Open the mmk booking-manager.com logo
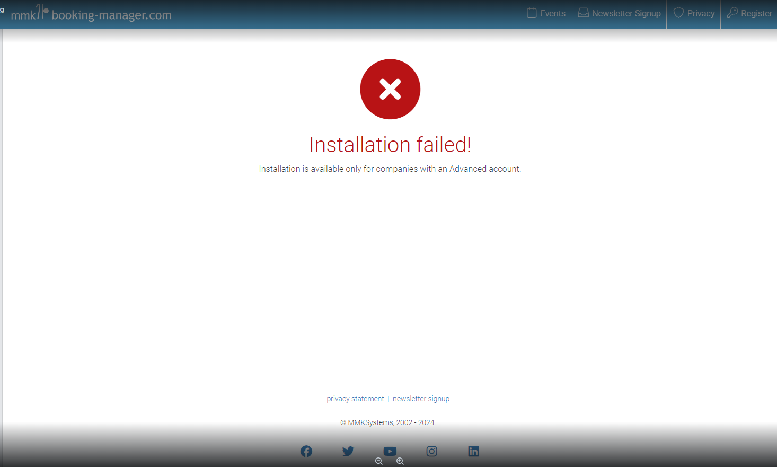 [91, 13]
